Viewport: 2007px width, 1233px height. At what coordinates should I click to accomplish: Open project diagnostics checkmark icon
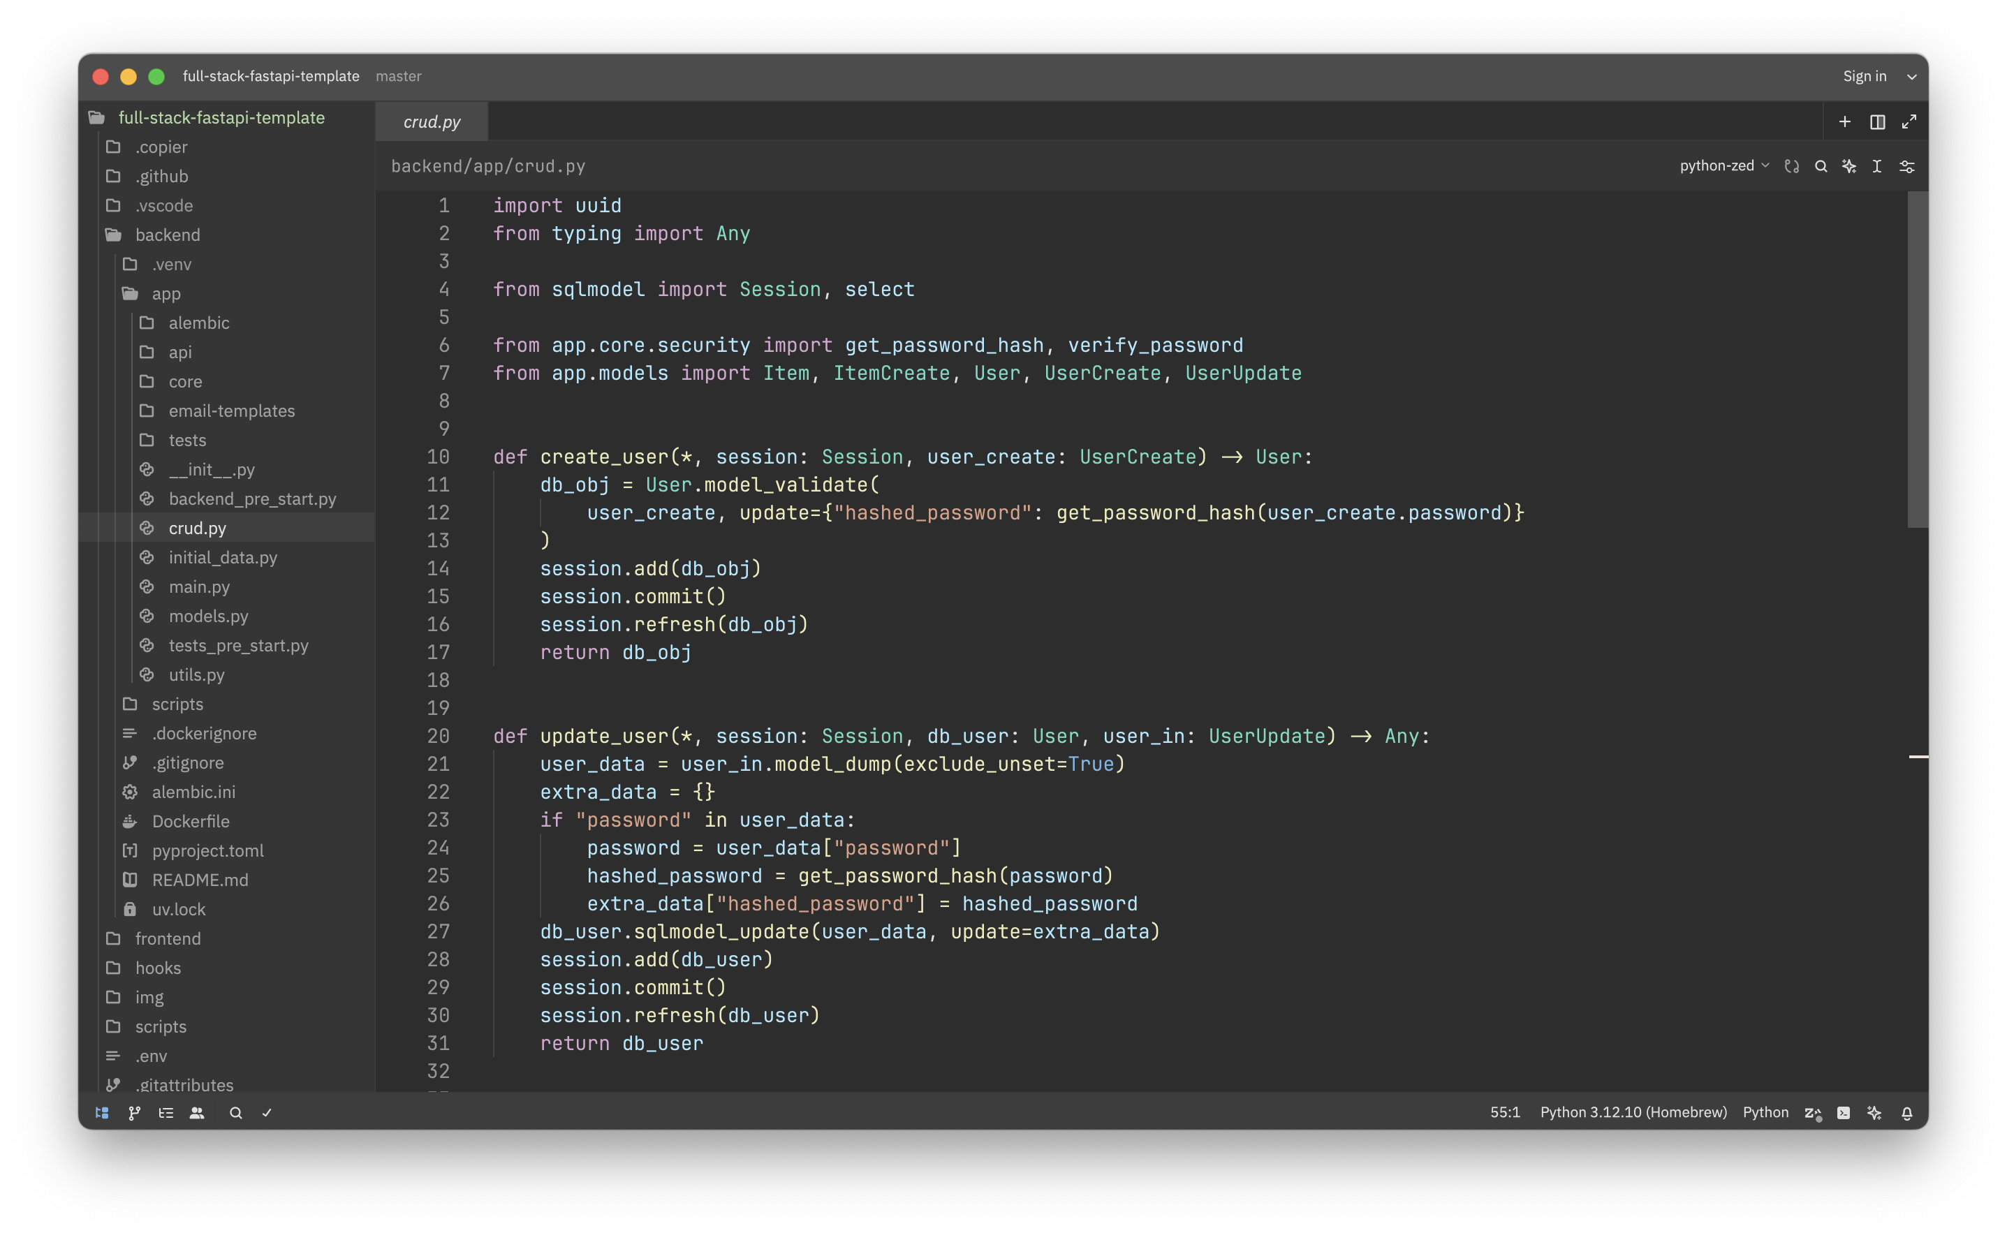point(267,1112)
